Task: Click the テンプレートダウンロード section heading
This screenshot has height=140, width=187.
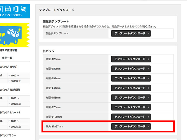Action: [56, 10]
